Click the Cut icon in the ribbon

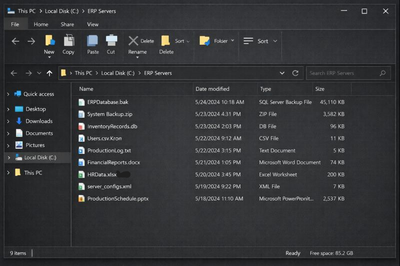tap(111, 41)
